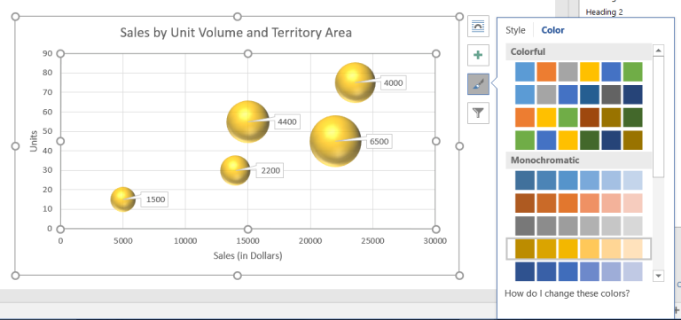Viewport: 681px width, 320px height.
Task: Apply the gold Monochromatic palette
Action: pos(578,248)
